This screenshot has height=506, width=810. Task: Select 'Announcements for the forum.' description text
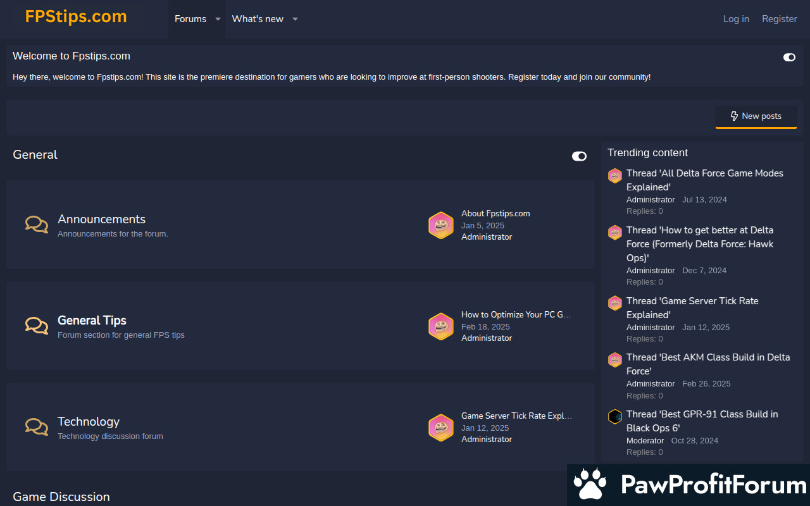(113, 234)
